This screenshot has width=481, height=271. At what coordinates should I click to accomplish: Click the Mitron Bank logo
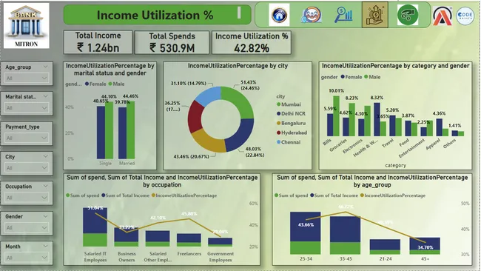pyautogui.click(x=27, y=26)
